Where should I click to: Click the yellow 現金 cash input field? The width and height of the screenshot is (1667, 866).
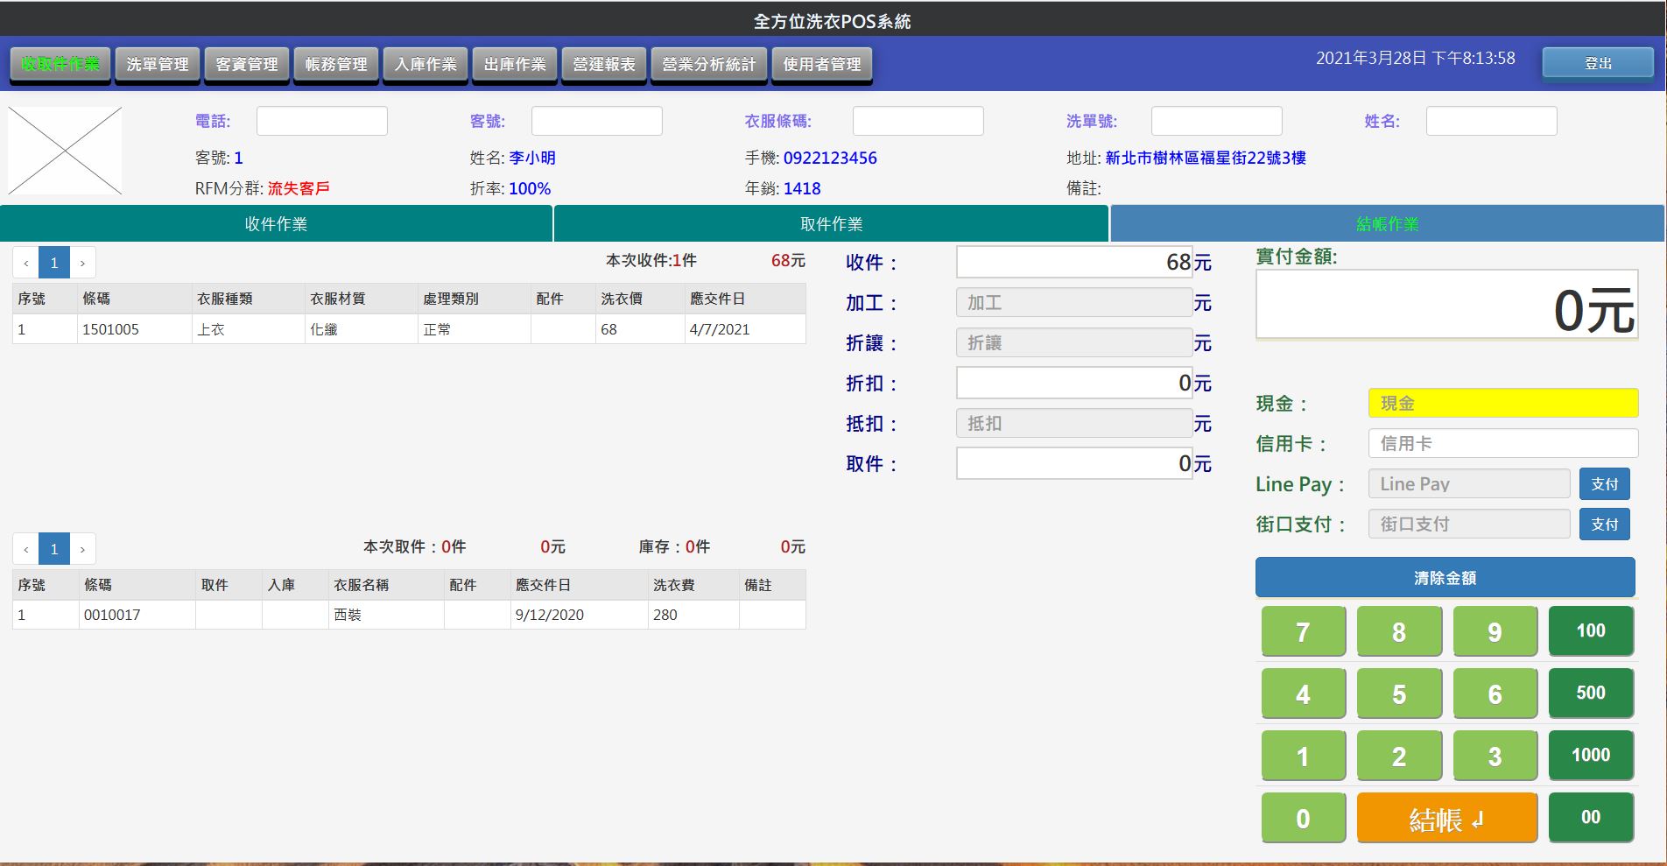tap(1502, 403)
